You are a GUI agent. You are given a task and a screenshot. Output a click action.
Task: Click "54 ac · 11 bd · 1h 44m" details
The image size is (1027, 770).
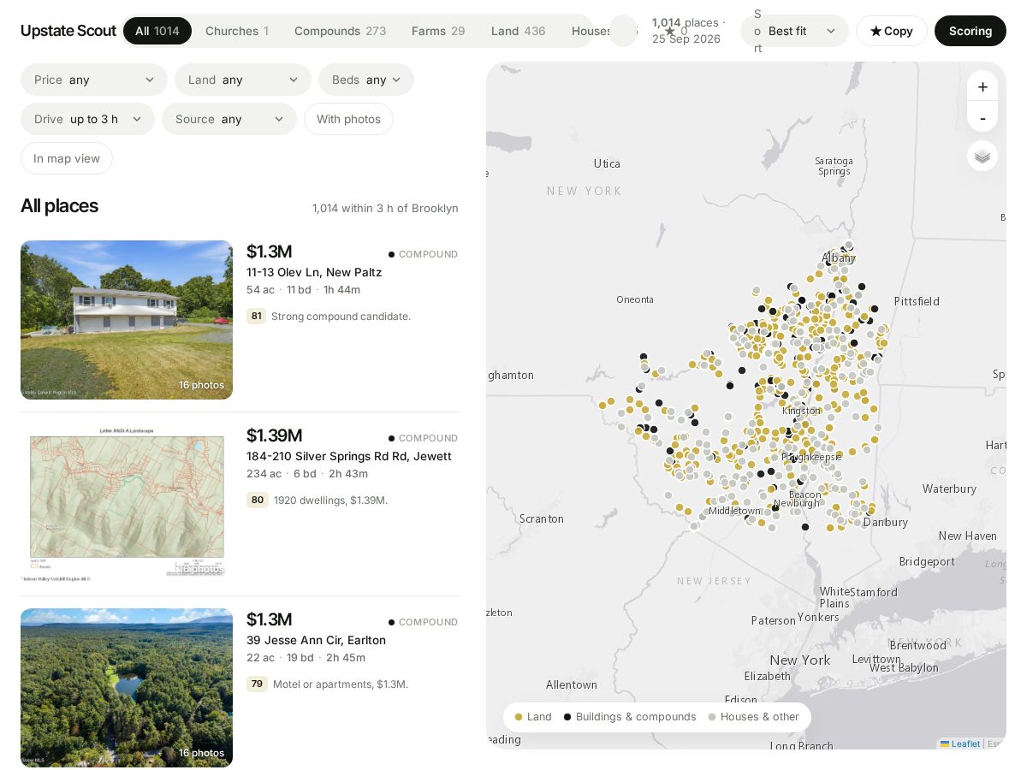click(304, 289)
